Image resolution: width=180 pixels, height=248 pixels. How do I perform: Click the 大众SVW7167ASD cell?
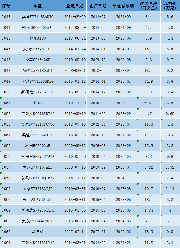[38, 167]
